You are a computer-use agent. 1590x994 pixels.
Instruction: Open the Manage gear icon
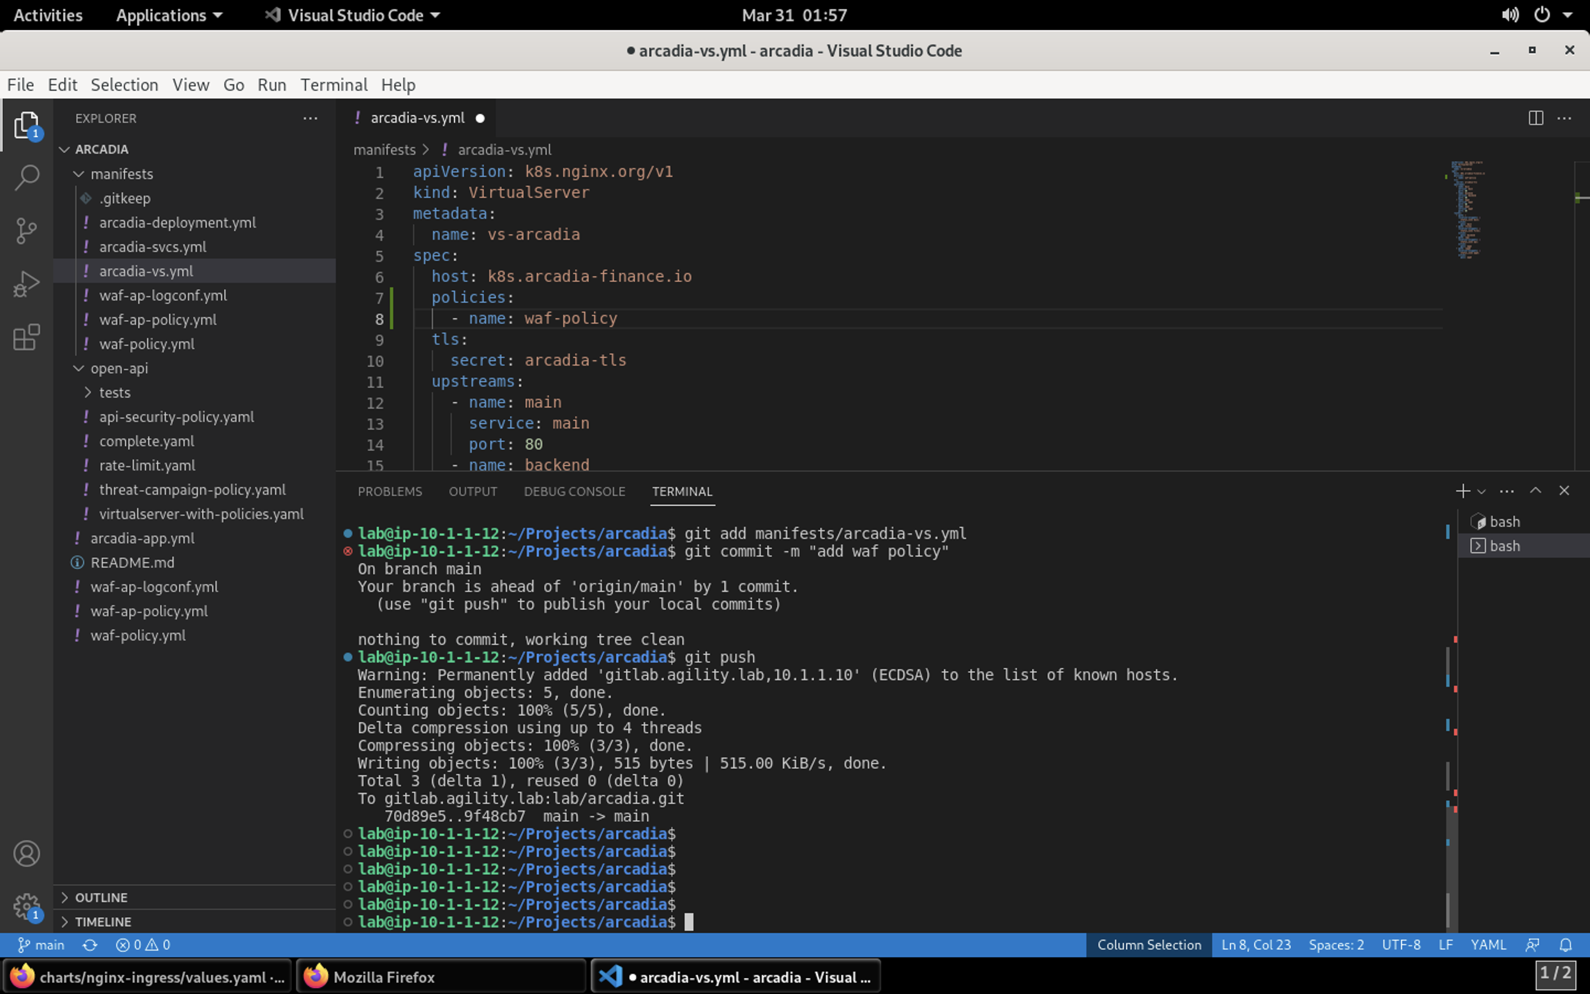point(26,907)
